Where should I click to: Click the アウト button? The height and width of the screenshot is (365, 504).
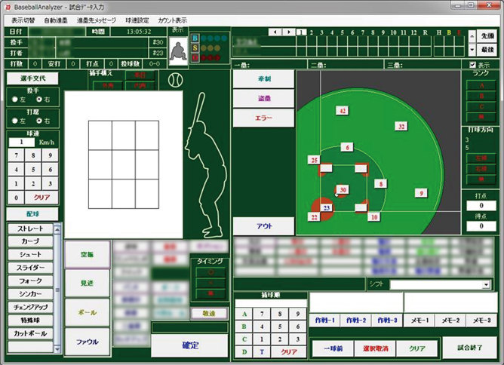tap(263, 226)
